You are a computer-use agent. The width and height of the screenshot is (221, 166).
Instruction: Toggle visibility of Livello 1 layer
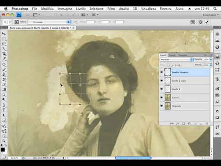161,89
